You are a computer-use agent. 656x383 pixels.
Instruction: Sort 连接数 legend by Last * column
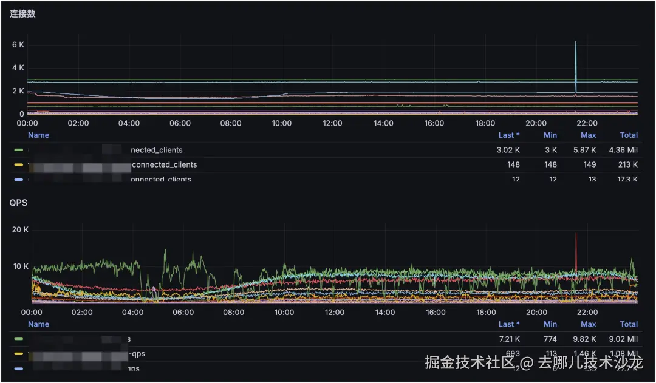(x=509, y=135)
